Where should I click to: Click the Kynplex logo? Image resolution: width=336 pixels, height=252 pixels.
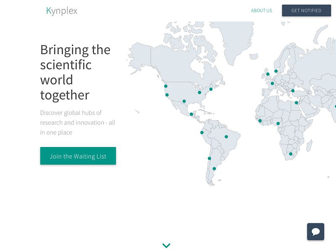pos(61,11)
